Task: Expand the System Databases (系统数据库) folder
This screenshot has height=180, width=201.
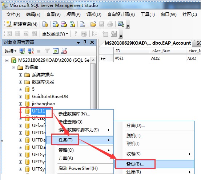Action: [20, 75]
